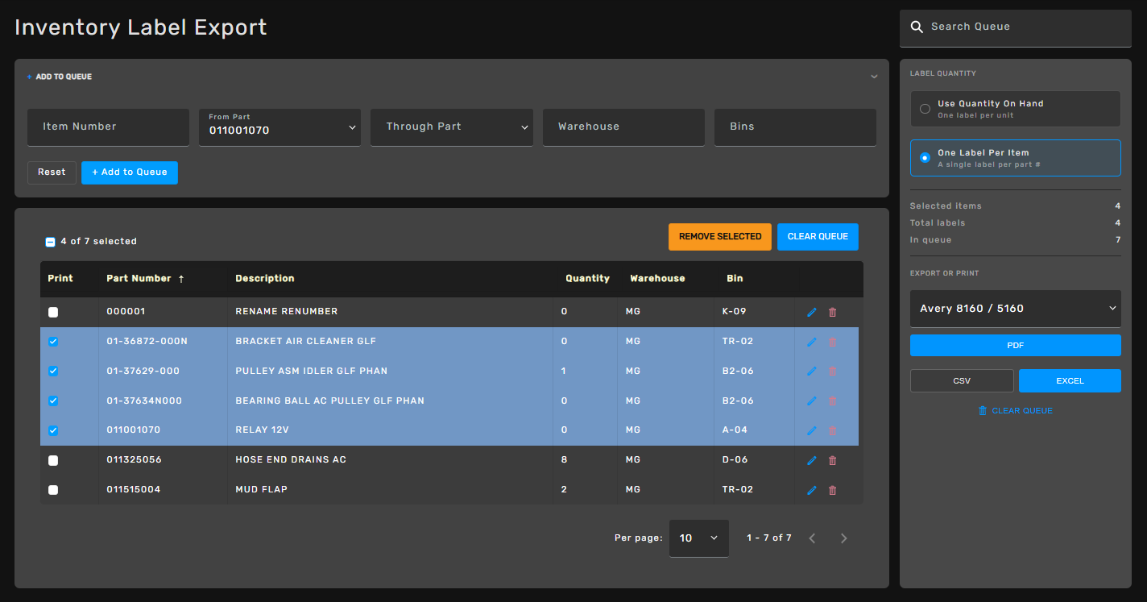Sort by Warehouse column header
Viewport: 1147px width, 602px height.
click(x=657, y=279)
